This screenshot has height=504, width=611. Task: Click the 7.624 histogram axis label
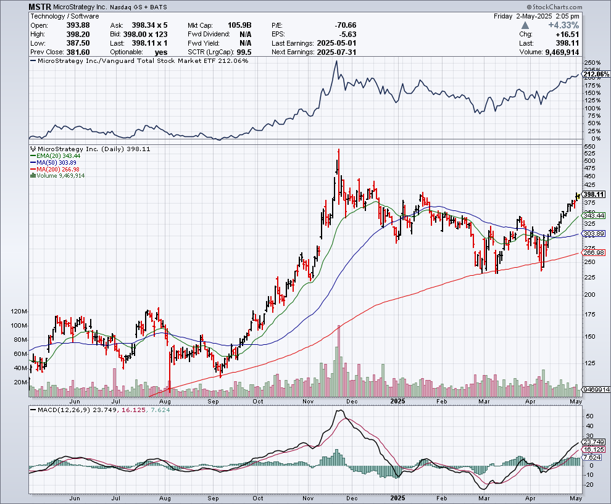[x=592, y=457]
